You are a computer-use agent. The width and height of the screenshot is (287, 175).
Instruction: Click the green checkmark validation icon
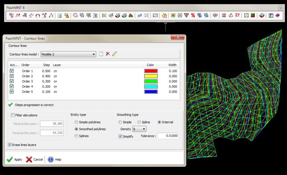point(60,15)
